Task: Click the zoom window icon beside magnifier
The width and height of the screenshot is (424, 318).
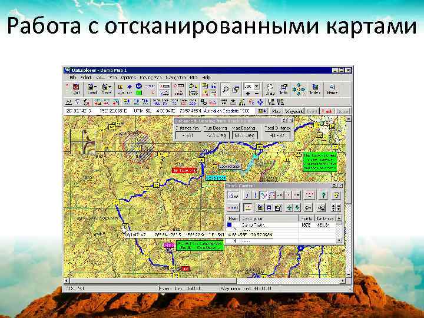Action: click(x=236, y=90)
